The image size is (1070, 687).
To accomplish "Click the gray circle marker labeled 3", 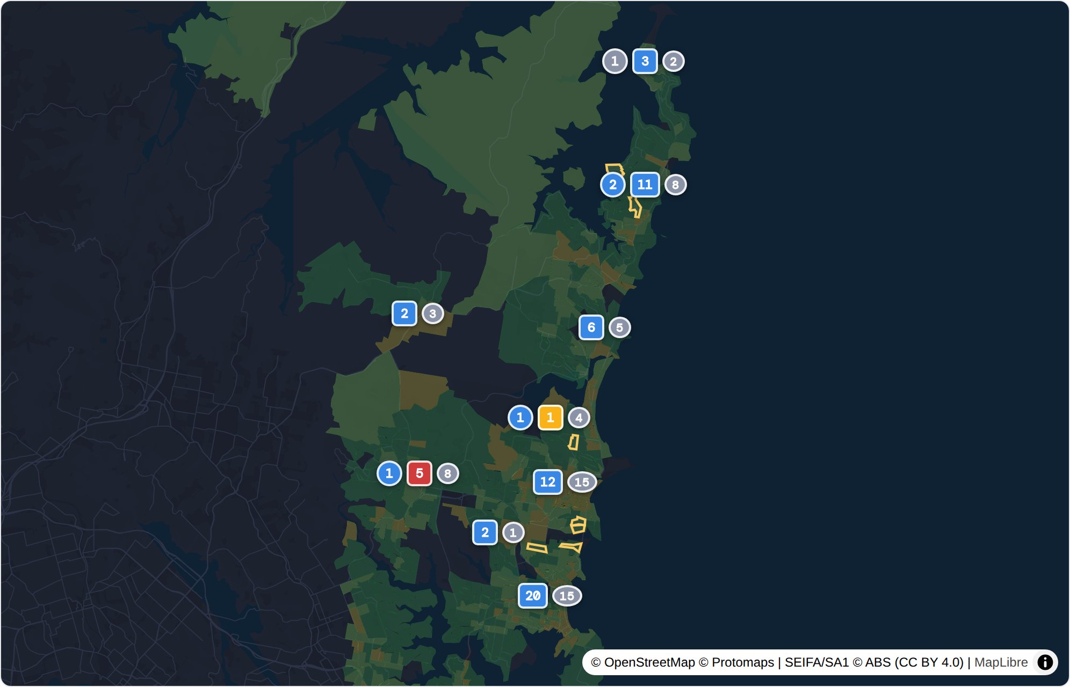I will (433, 313).
